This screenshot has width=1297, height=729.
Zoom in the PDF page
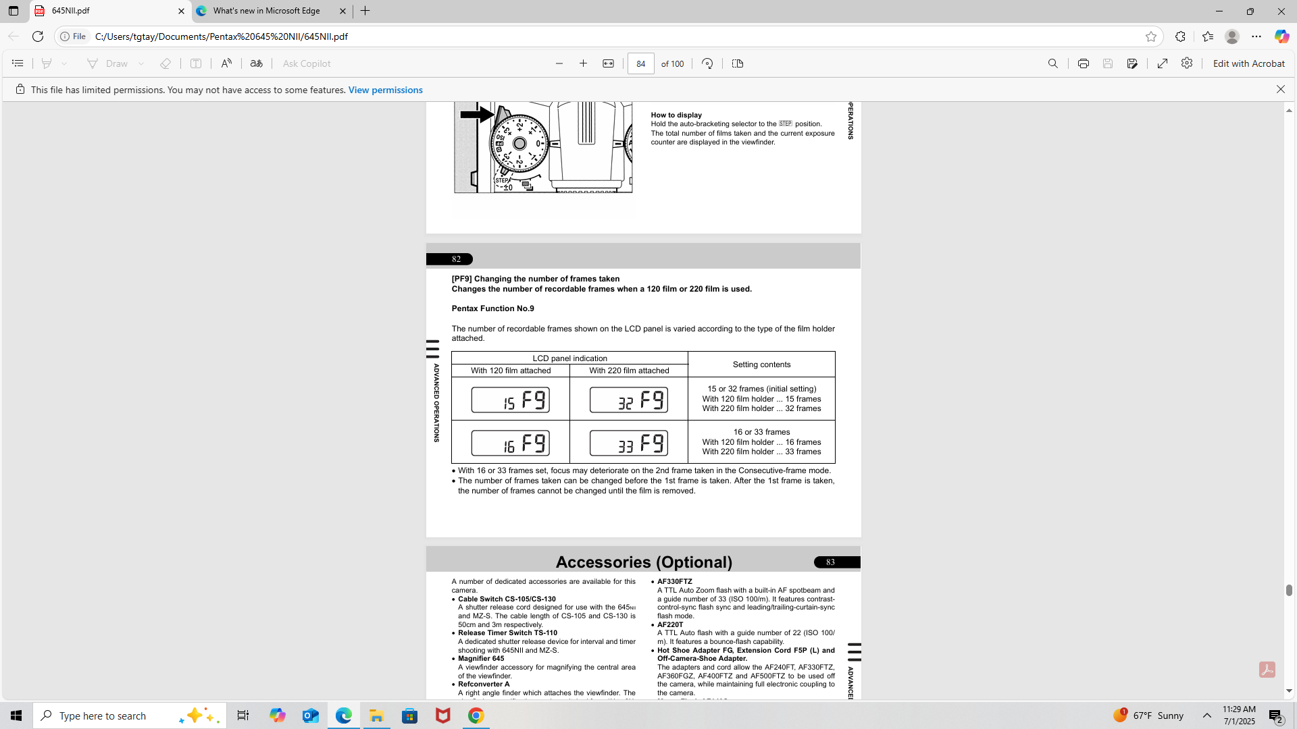pos(584,63)
